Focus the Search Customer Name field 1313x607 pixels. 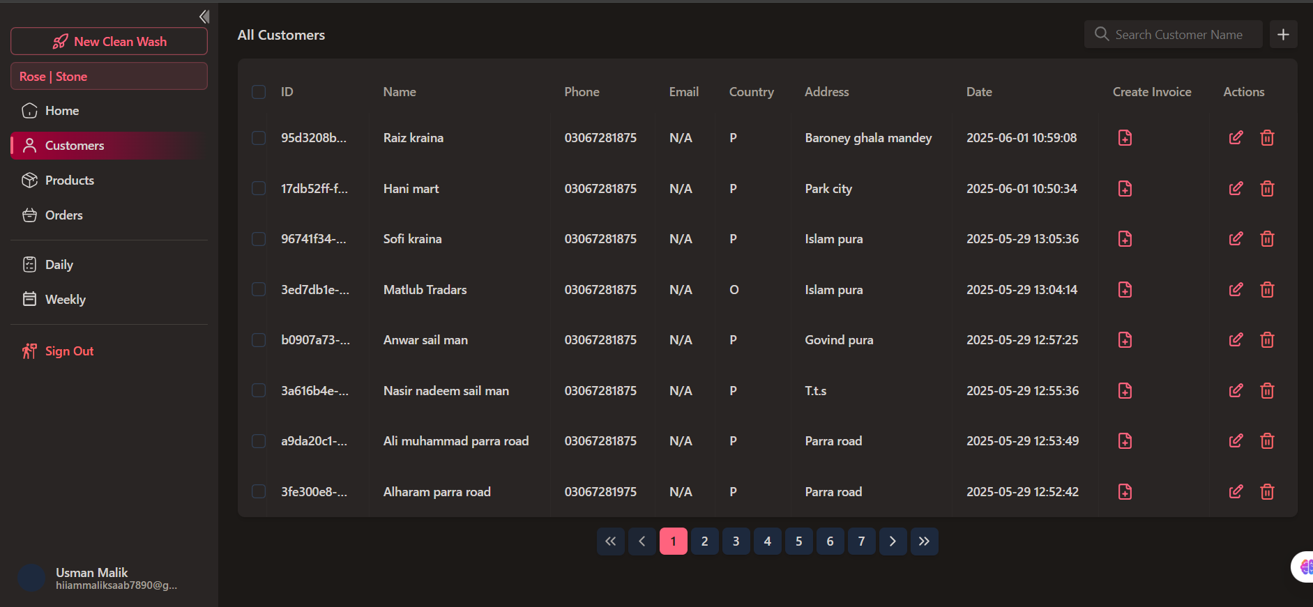[x=1173, y=34]
